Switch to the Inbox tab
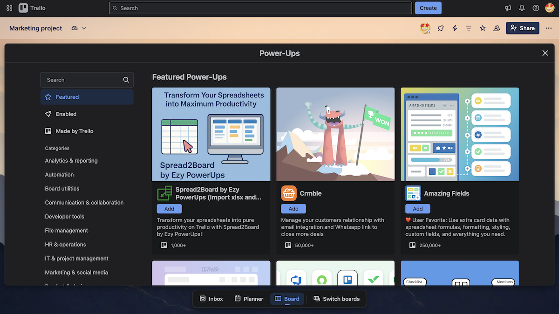Viewport: 559px width, 314px height. [211, 299]
